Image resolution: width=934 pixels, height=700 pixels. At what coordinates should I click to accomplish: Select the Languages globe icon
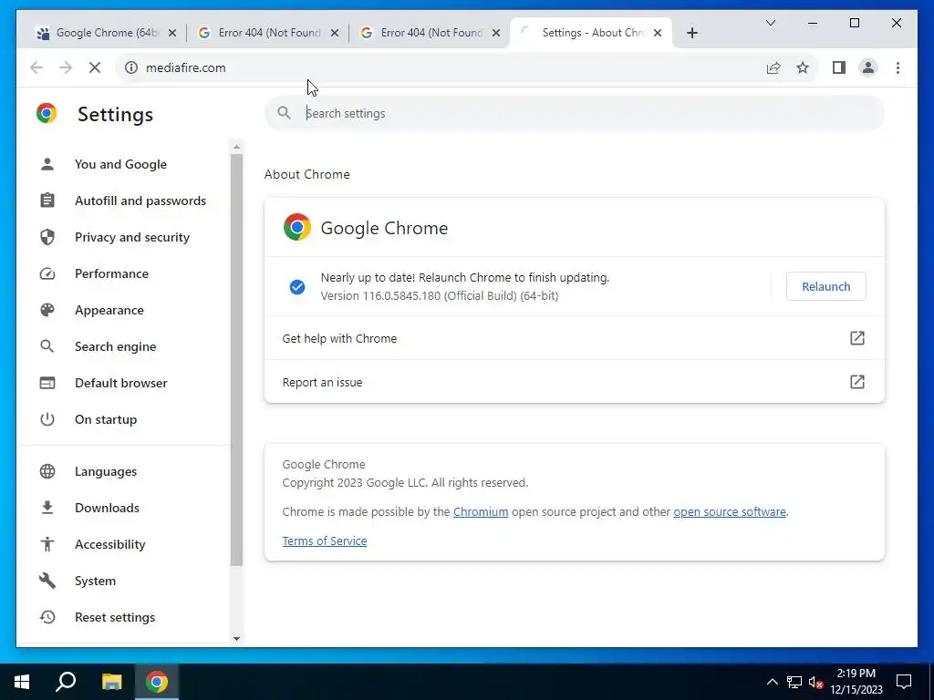[x=47, y=471]
